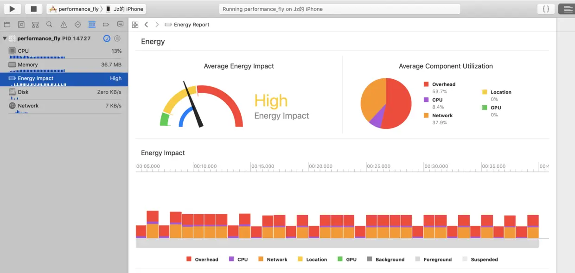Click the CPU chip icon
The height and width of the screenshot is (273, 575).
[12, 51]
